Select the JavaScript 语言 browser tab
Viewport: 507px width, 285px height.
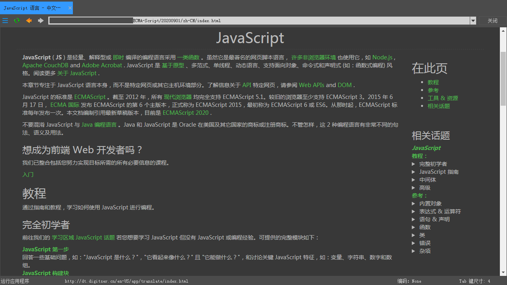coord(32,8)
